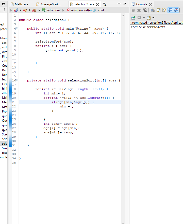183x224 pixels.
Task: Click selectionSort(int[]) : void breadcrumb label
Action: [87, 10]
